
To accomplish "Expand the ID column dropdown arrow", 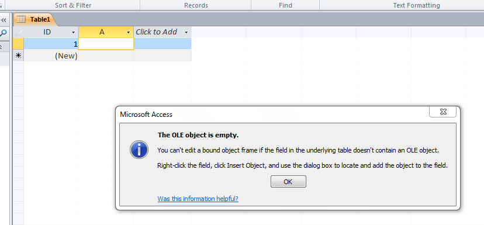I will (x=73, y=32).
